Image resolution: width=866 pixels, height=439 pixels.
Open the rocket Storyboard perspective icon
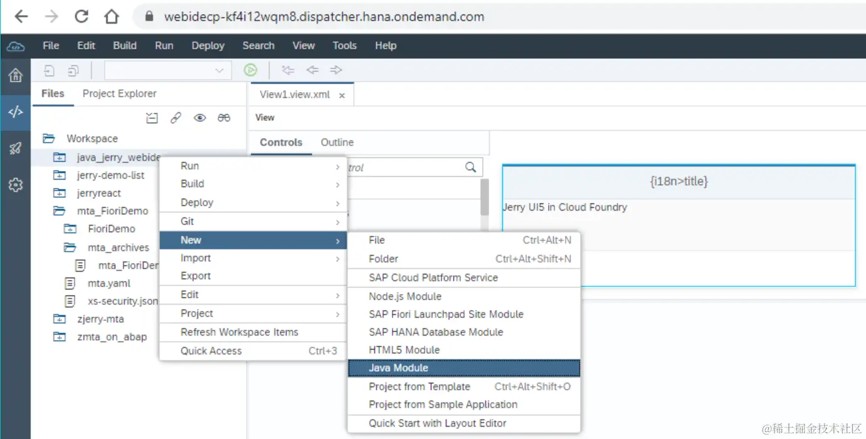click(x=16, y=148)
